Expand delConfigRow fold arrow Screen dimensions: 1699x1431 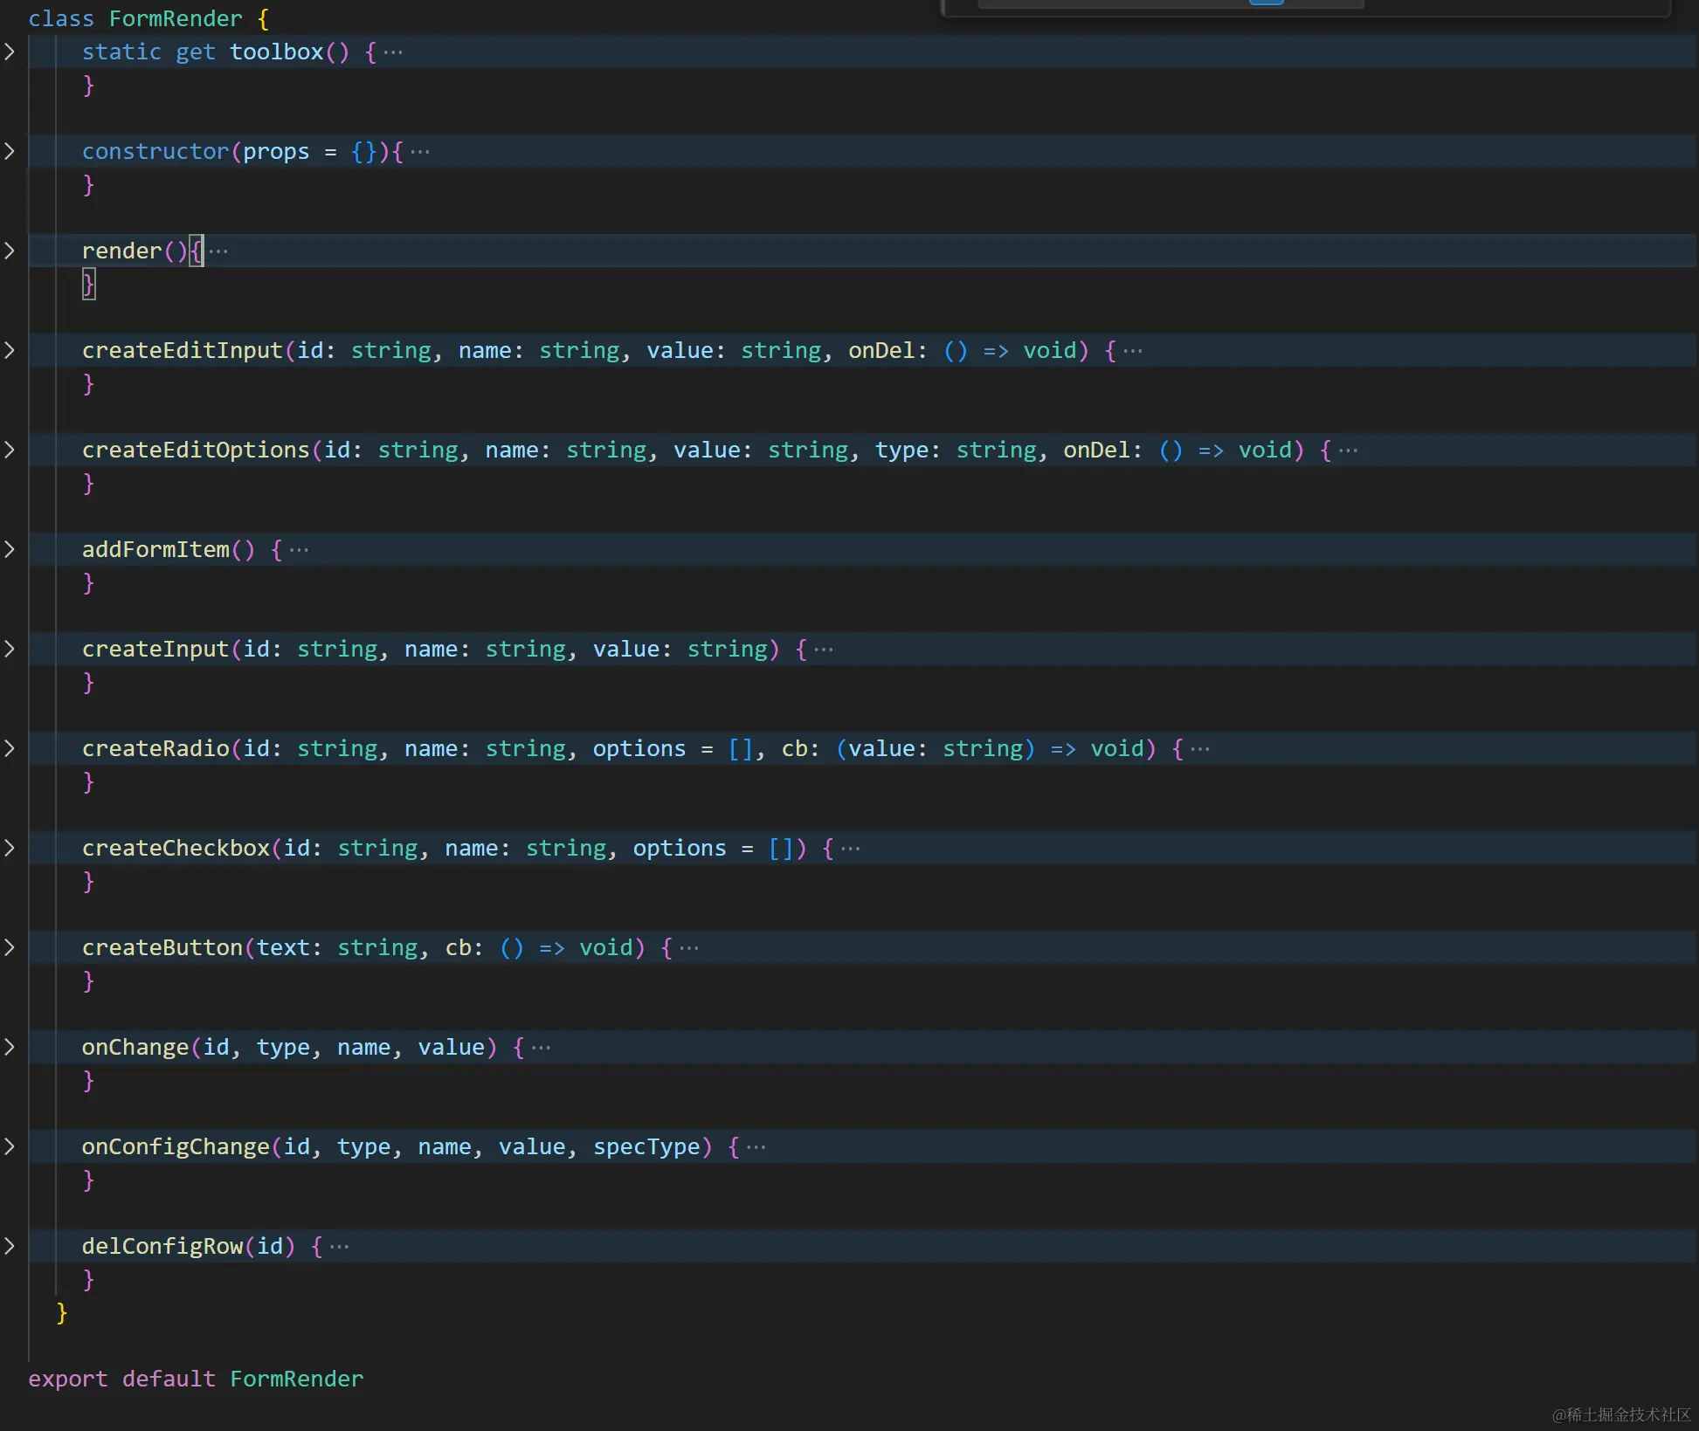pyautogui.click(x=10, y=1246)
